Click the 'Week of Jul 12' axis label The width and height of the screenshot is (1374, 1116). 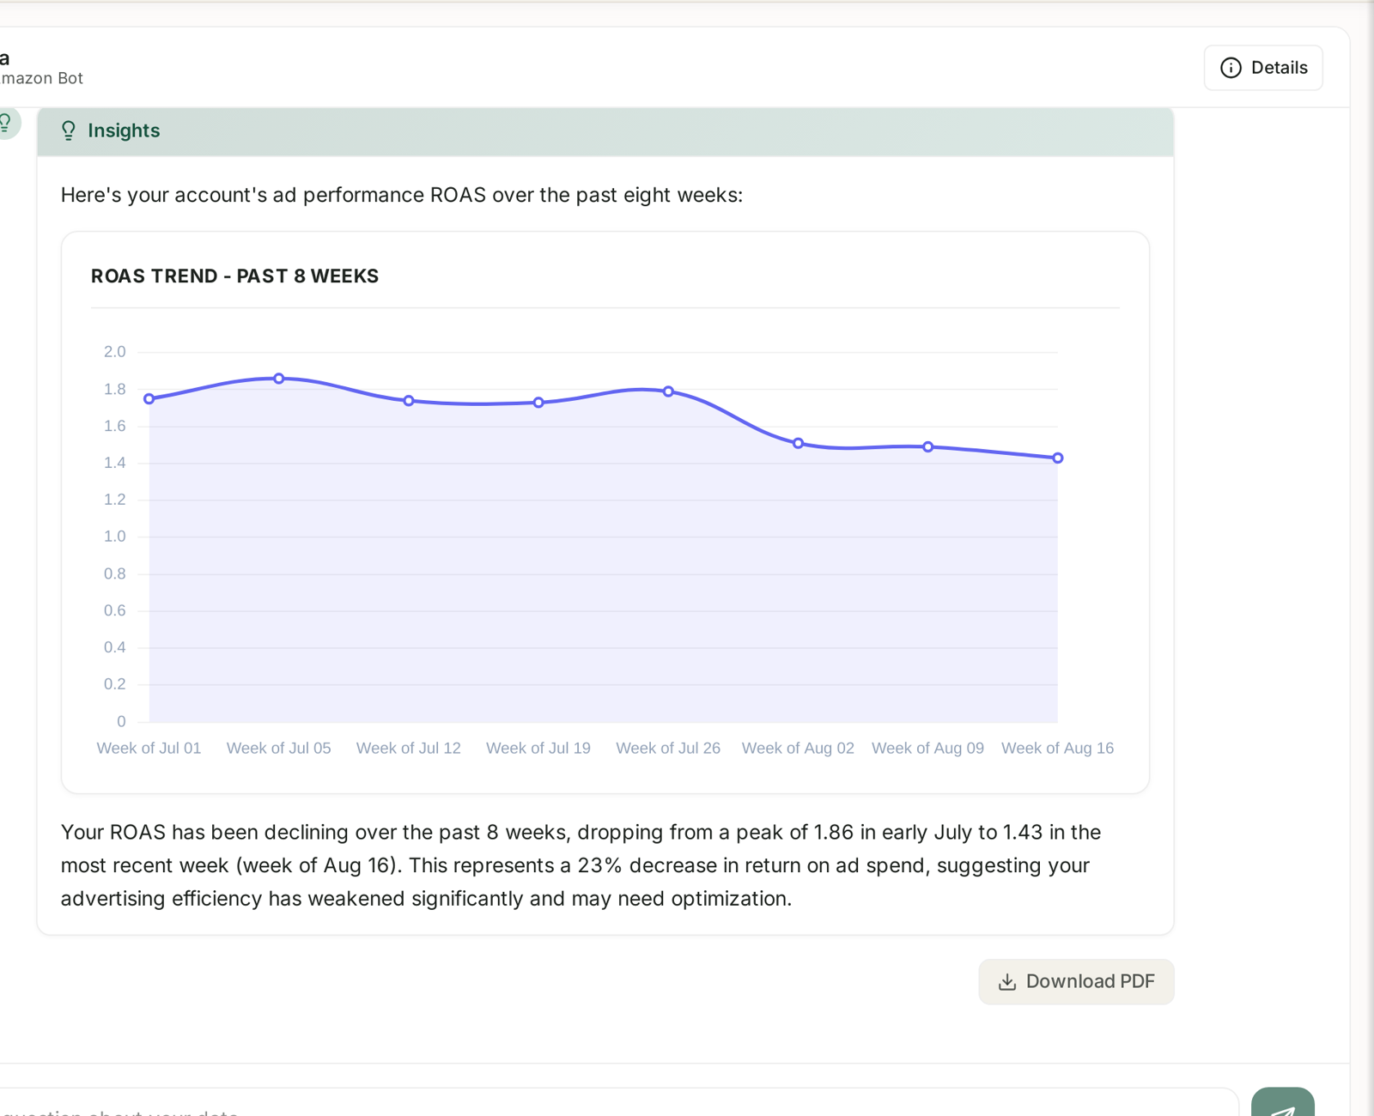point(409,749)
